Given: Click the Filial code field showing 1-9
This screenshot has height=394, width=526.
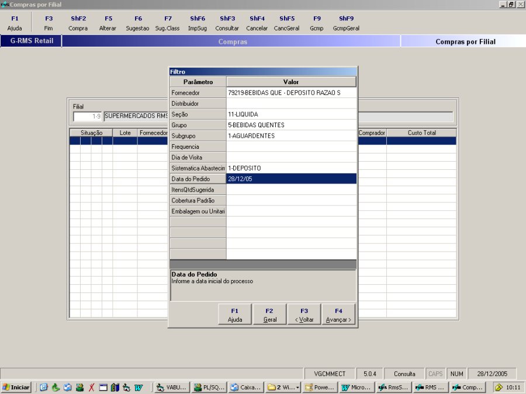Looking at the screenshot, I should (x=88, y=116).
